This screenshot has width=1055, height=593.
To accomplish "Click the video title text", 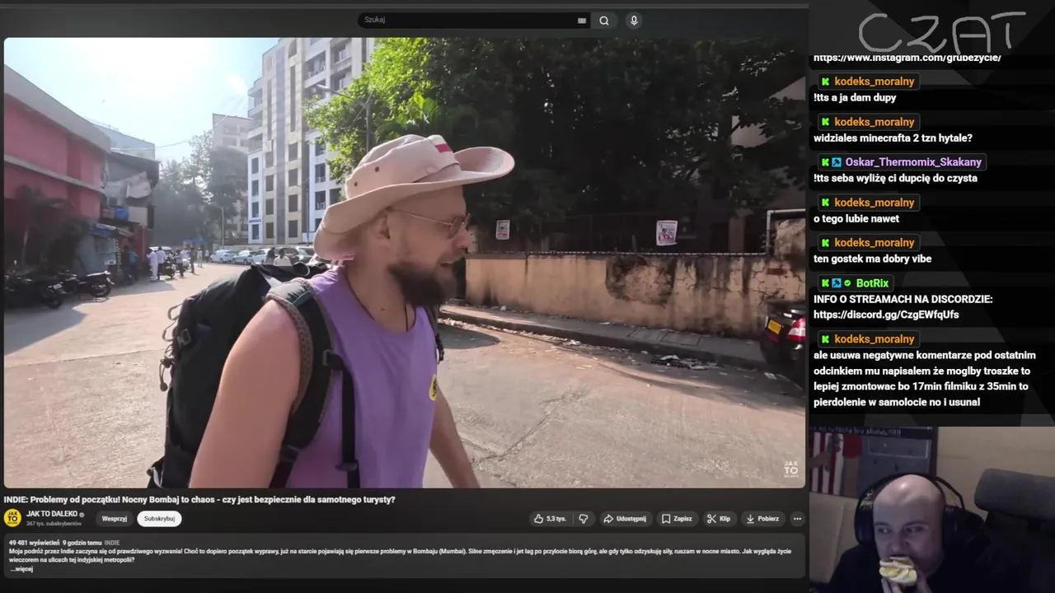I will 199,499.
